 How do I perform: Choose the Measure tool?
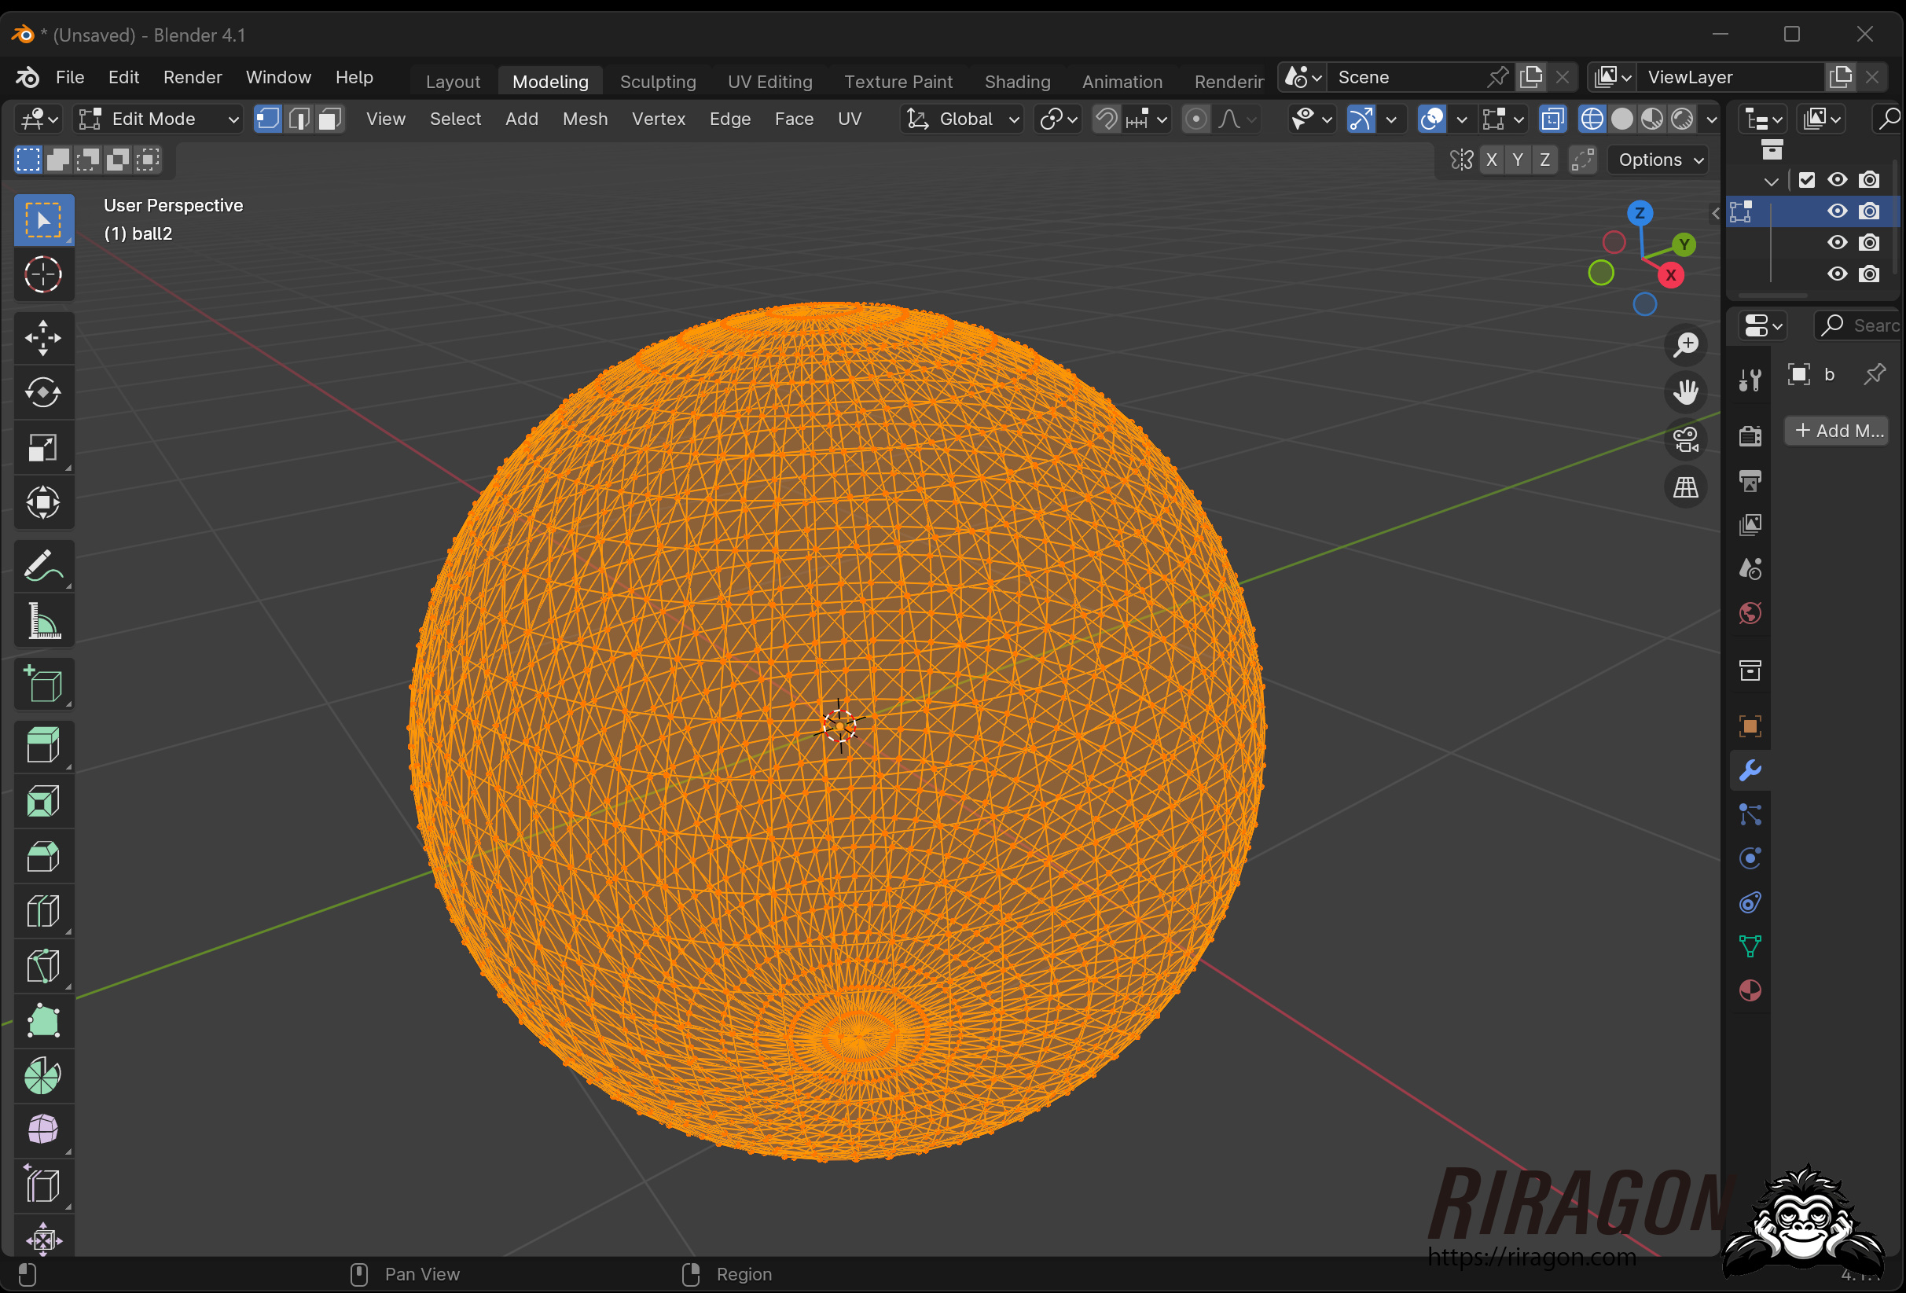tap(42, 621)
